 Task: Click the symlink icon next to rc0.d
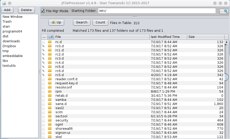43,46
